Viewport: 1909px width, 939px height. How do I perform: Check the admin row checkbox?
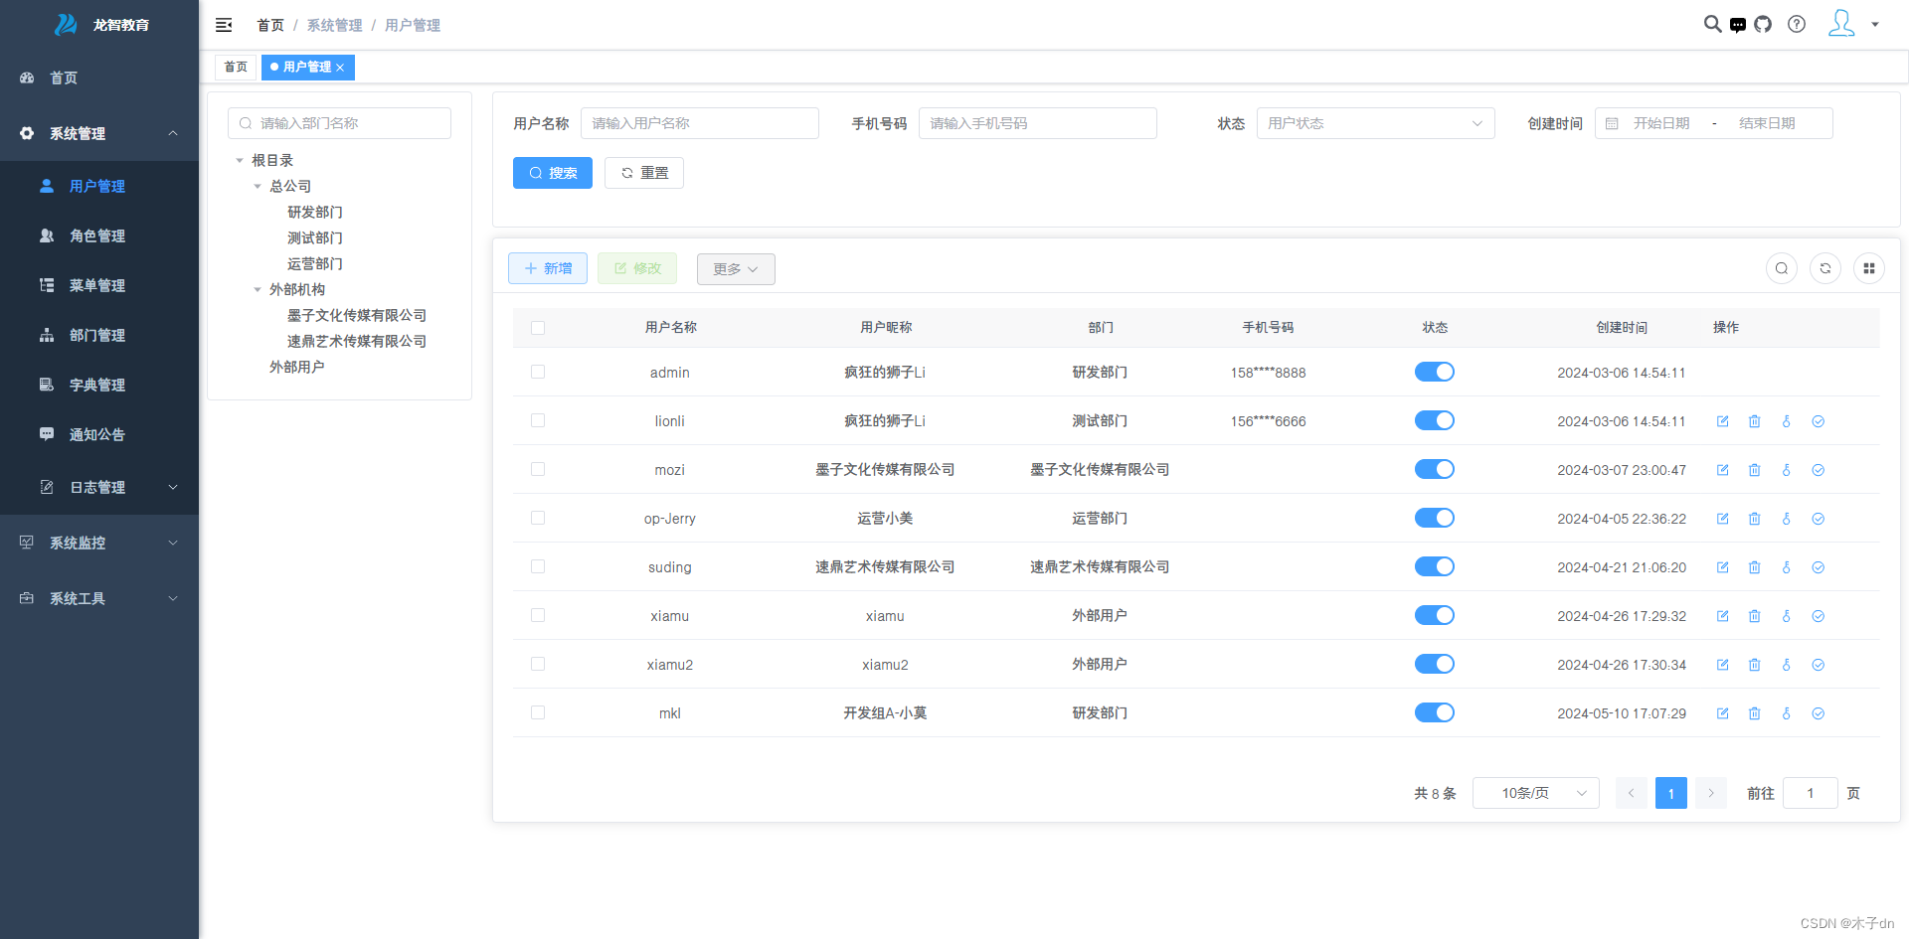538,372
